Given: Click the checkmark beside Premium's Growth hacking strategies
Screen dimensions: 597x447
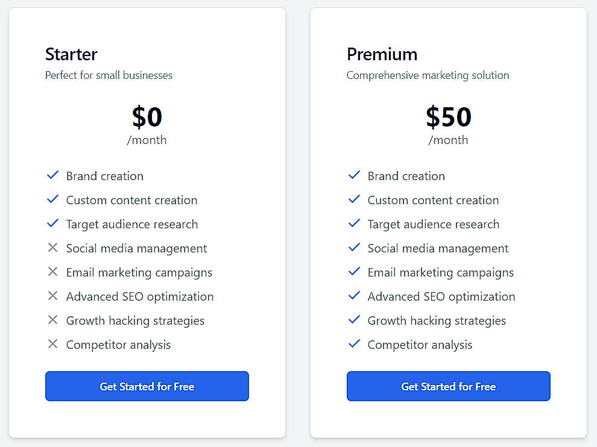Looking at the screenshot, I should click(354, 320).
